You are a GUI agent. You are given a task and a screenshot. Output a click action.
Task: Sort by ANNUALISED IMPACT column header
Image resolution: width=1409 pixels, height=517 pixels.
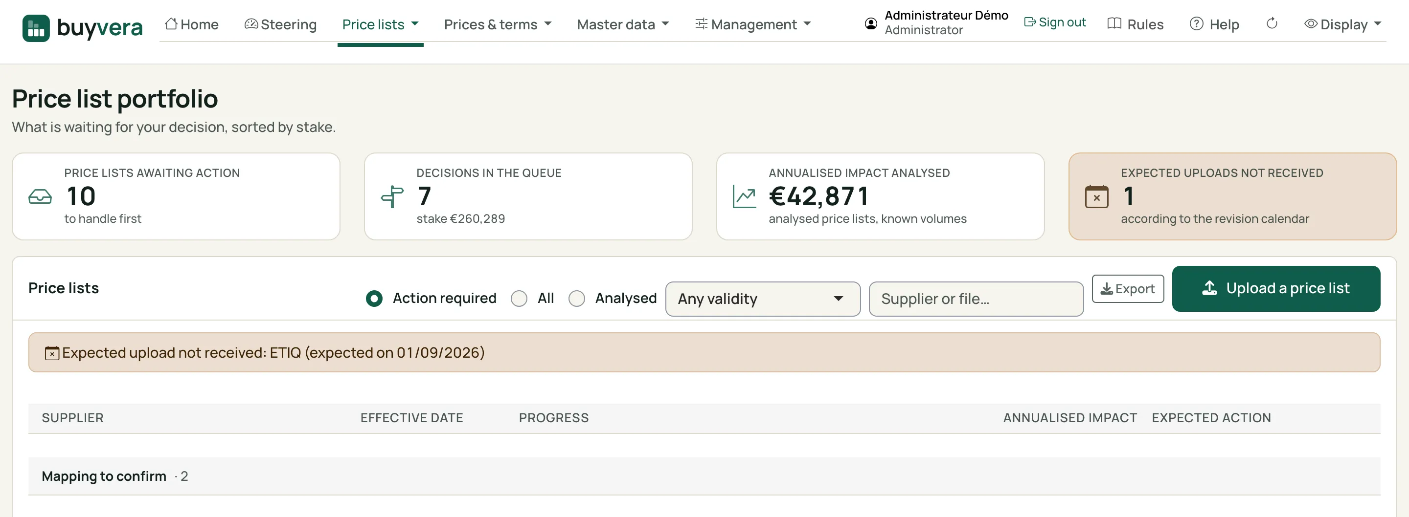pyautogui.click(x=1070, y=418)
